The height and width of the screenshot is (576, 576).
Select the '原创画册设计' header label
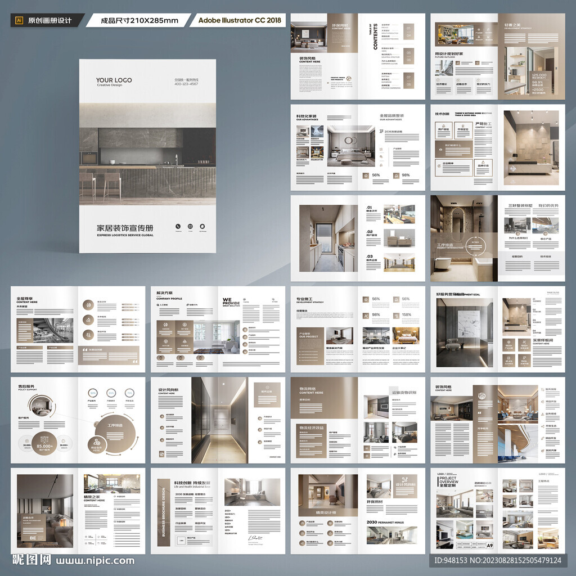click(x=49, y=21)
